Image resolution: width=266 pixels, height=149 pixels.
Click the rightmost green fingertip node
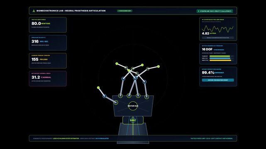click(159, 67)
